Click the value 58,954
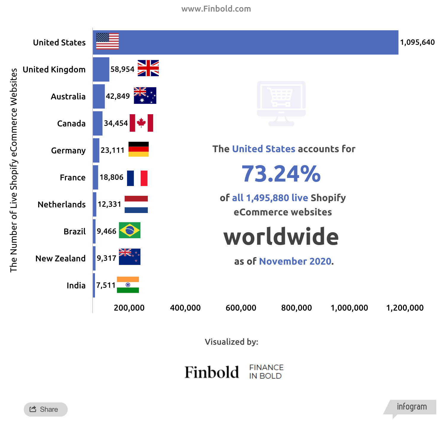Viewport: 444px width, 426px height. pyautogui.click(x=123, y=69)
